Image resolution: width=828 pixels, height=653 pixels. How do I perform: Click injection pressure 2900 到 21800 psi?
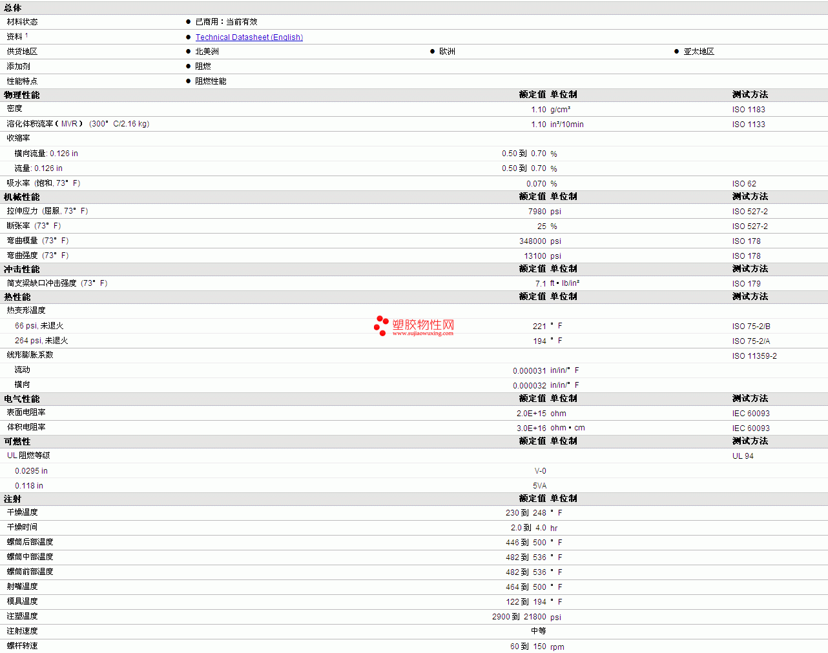coord(526,617)
